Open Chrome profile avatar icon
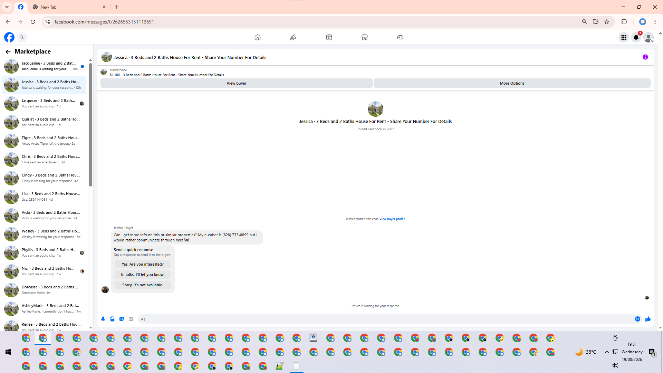663x373 pixels. point(643,22)
